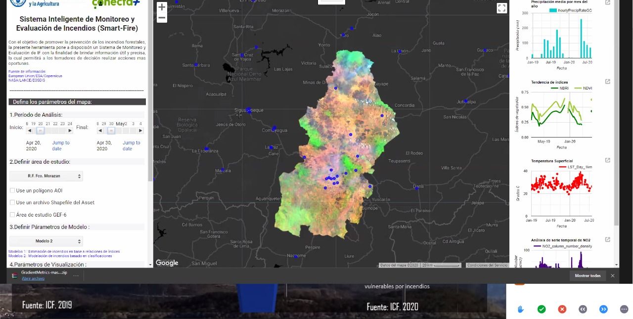
Task: Check 'Use un archivo Shapefile del Asset'
Action: tap(12, 202)
